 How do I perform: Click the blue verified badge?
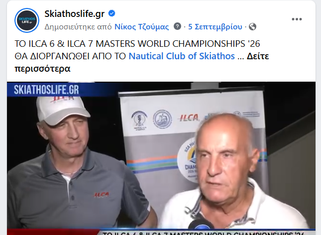click(111, 13)
